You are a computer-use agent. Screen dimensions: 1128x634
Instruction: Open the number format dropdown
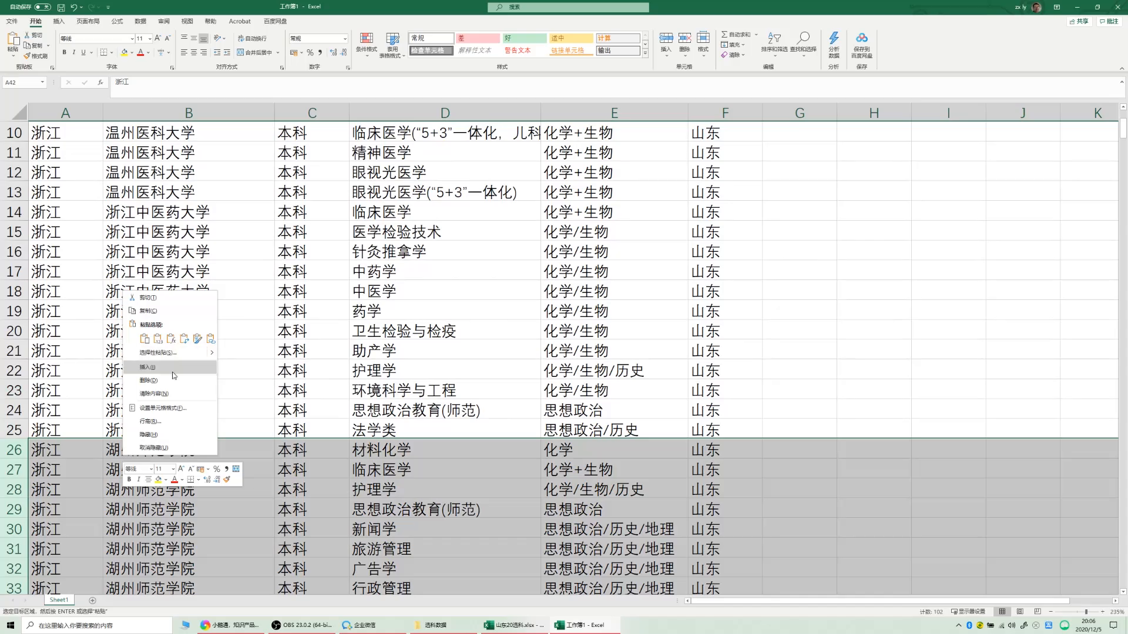coord(345,39)
